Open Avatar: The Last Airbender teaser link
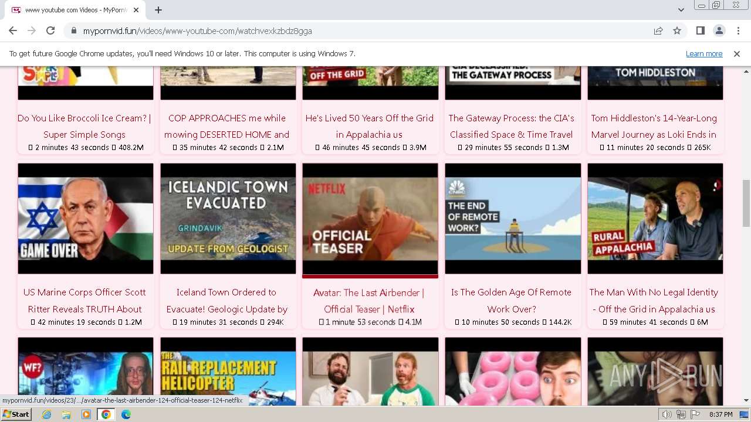 pos(369,301)
